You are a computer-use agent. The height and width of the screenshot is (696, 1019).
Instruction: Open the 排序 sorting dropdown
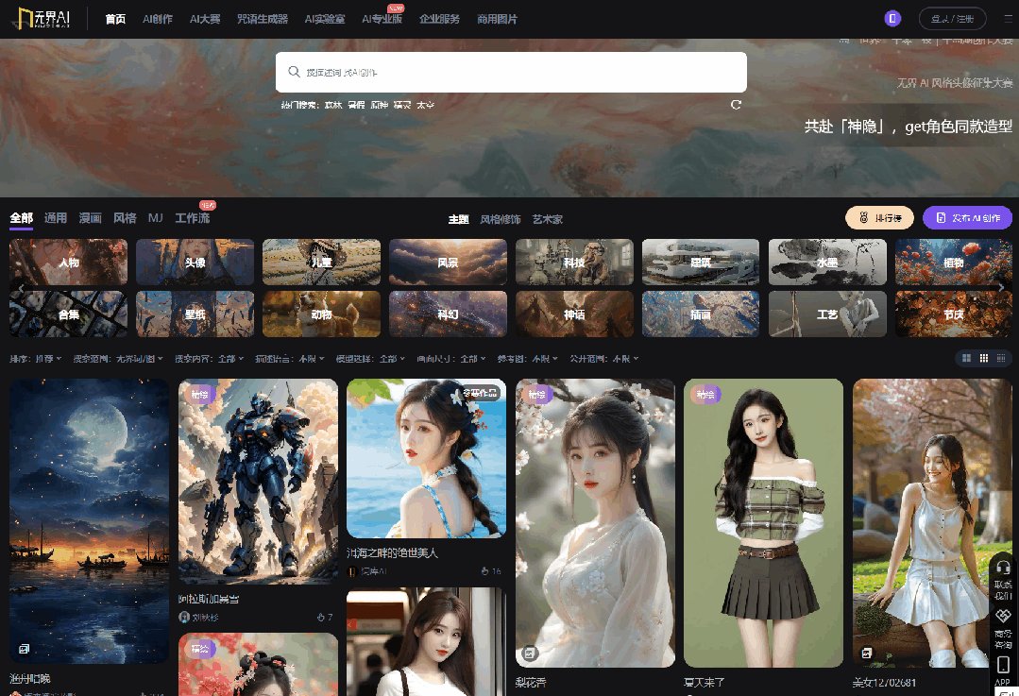click(36, 359)
